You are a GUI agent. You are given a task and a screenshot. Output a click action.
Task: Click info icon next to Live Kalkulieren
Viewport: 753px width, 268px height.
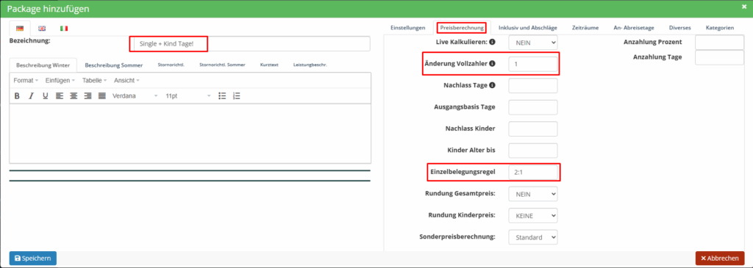(492, 42)
